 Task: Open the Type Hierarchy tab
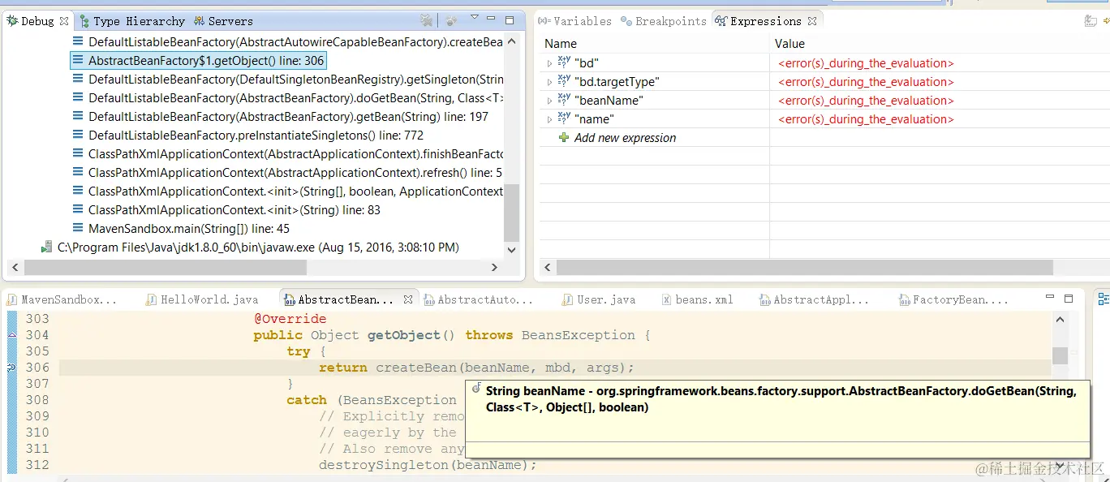pyautogui.click(x=131, y=21)
